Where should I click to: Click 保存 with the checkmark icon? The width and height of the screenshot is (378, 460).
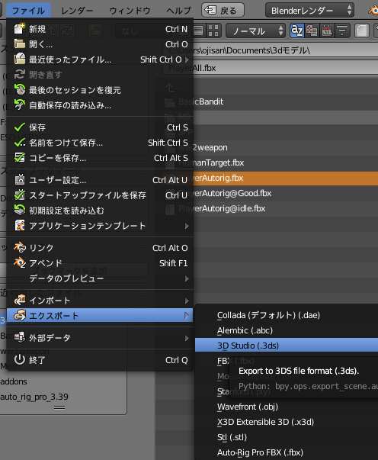point(100,127)
